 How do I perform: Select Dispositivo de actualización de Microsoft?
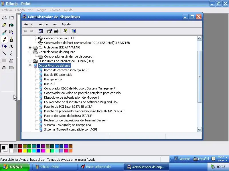(x=72, y=97)
